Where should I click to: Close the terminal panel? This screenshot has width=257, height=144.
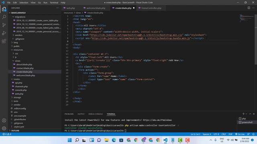click(x=254, y=114)
